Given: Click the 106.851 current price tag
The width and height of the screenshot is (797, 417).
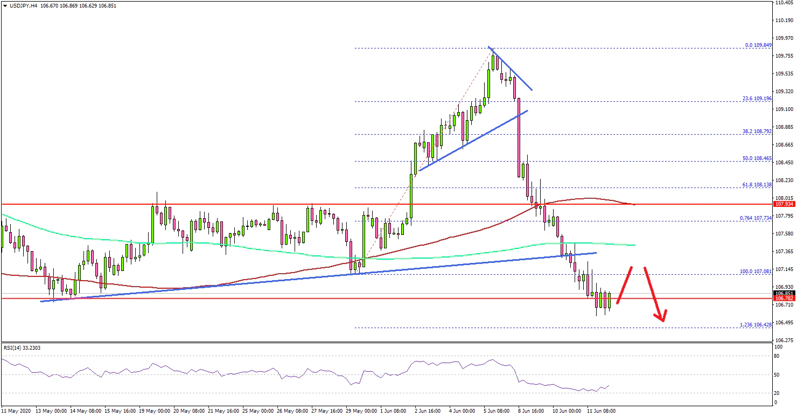Looking at the screenshot, I should point(784,293).
